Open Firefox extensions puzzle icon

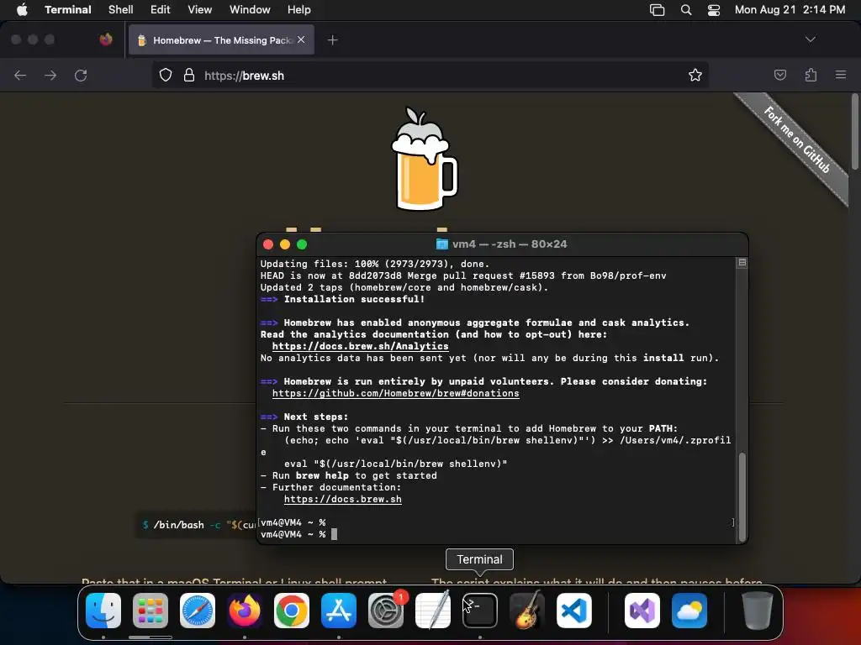pyautogui.click(x=811, y=75)
